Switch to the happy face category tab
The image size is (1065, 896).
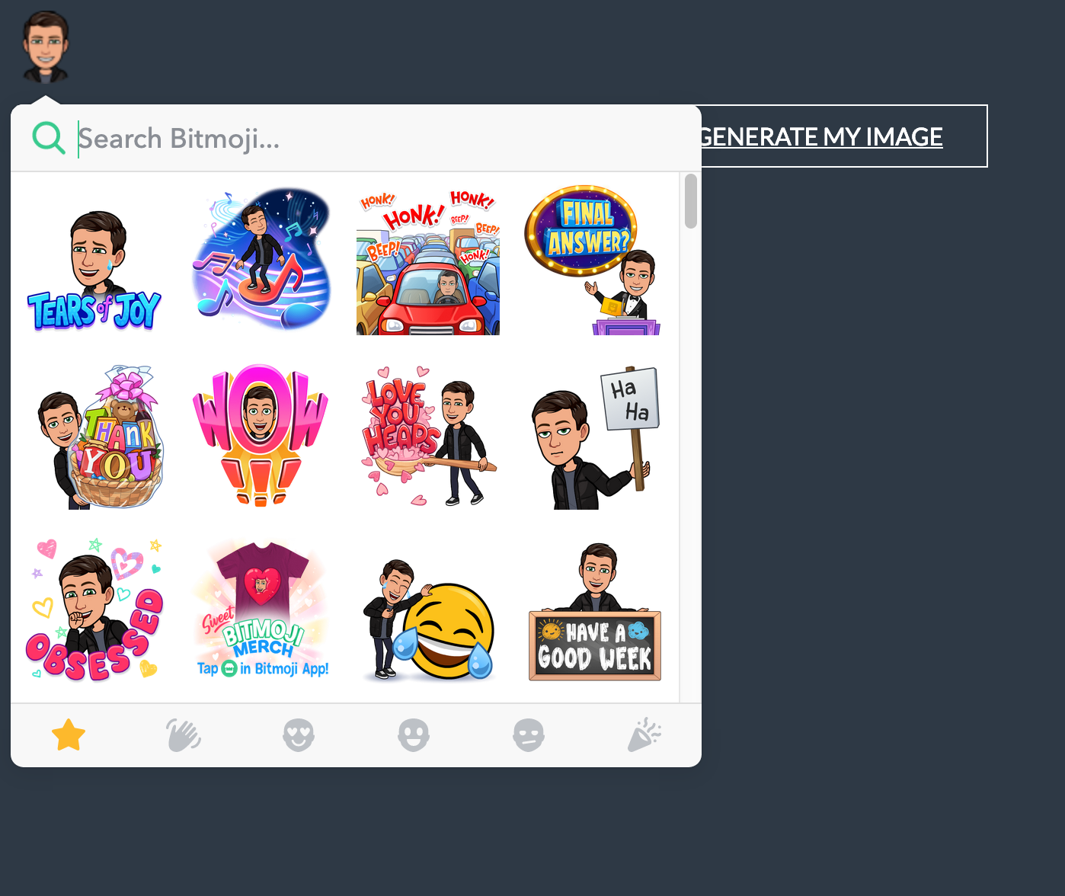(x=414, y=735)
